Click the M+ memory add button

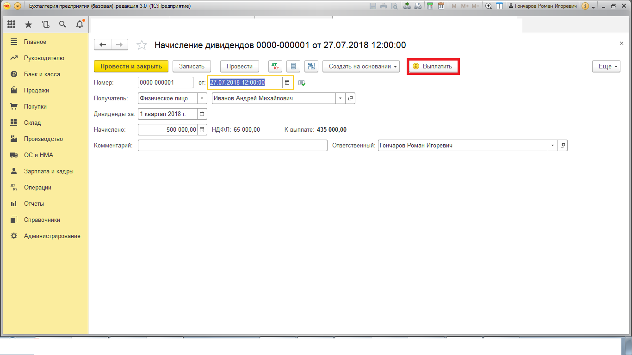(x=465, y=6)
